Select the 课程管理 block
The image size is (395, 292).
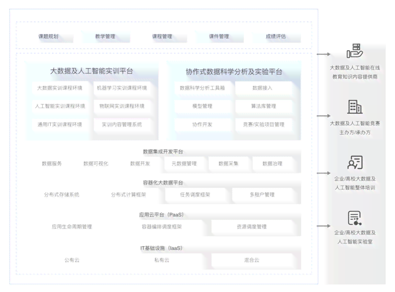click(x=162, y=37)
